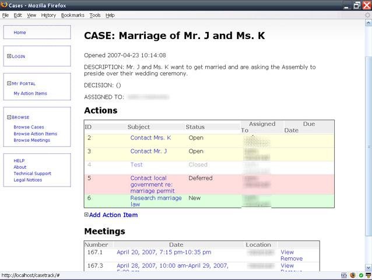Click the Opened 2007-04-23 timestamp text
Image resolution: width=372 pixels, height=280 pixels.
(125, 55)
